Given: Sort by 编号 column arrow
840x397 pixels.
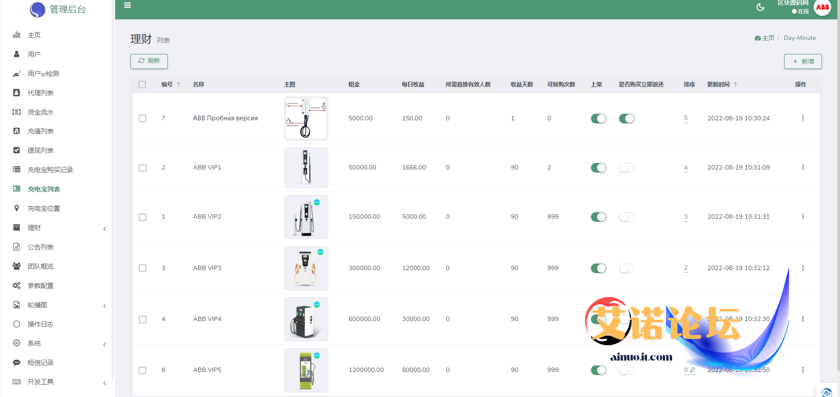Looking at the screenshot, I should point(179,84).
